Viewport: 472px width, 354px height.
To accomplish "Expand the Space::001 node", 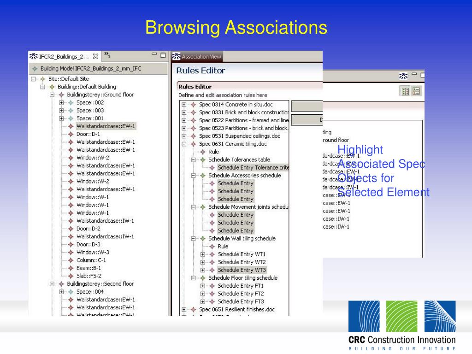I will click(61, 118).
